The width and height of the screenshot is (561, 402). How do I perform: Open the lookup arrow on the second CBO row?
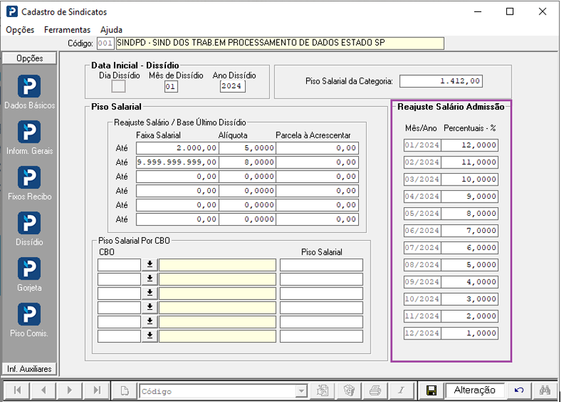150,279
